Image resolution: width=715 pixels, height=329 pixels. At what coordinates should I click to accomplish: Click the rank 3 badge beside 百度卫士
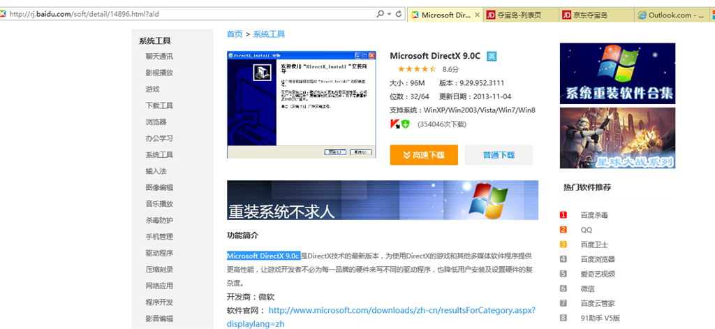pyautogui.click(x=563, y=244)
